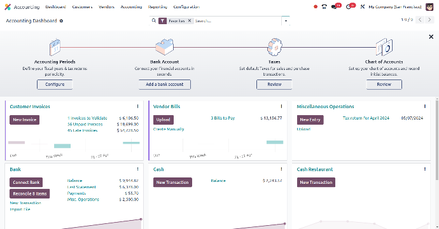The image size is (439, 229).
Task: Focus the Search input field
Action: 237,21
